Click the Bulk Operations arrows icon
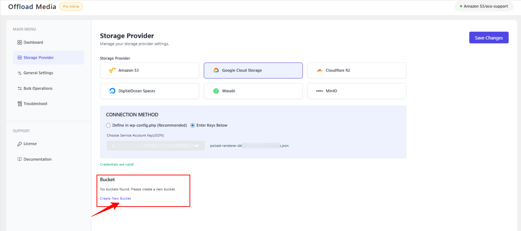Image resolution: width=521 pixels, height=231 pixels. (x=20, y=89)
